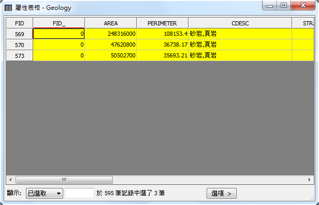Select the PERIMETER column header
Viewport: 319px width, 205px height.
click(163, 23)
